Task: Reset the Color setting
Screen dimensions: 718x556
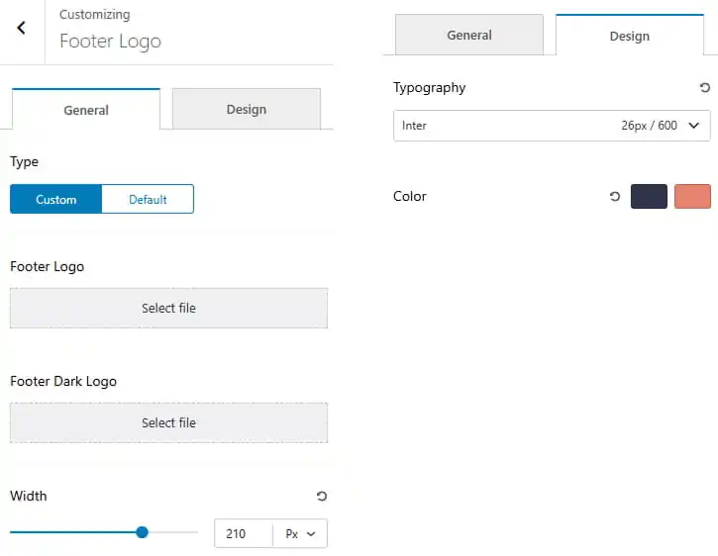Action: 615,196
